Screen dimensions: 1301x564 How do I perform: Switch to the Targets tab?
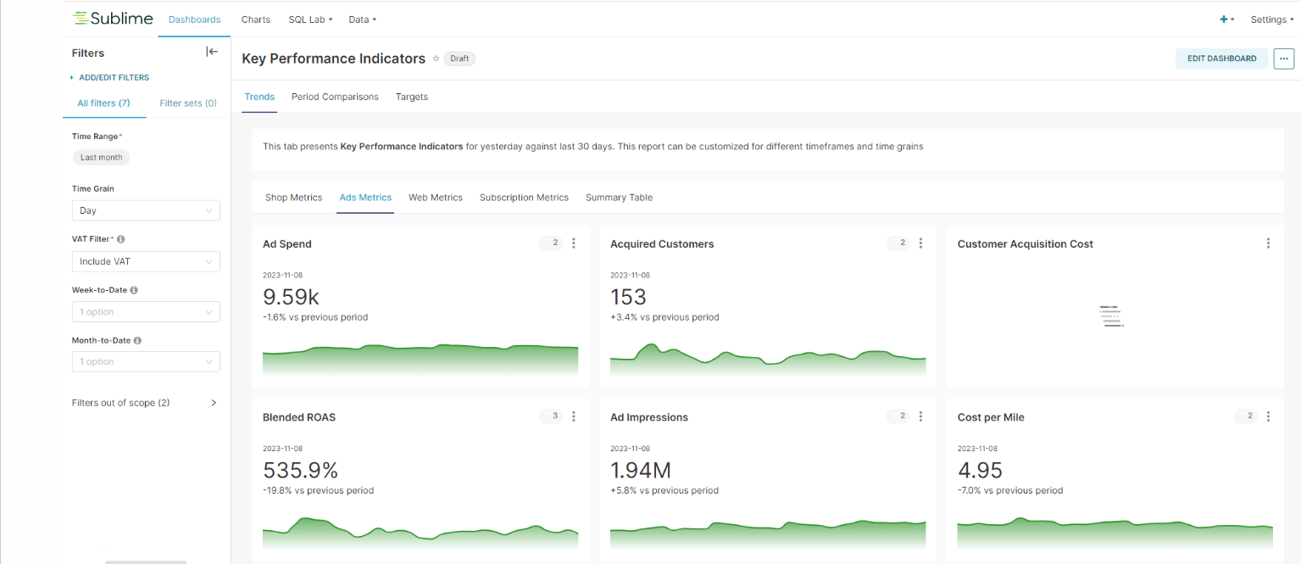(x=412, y=97)
